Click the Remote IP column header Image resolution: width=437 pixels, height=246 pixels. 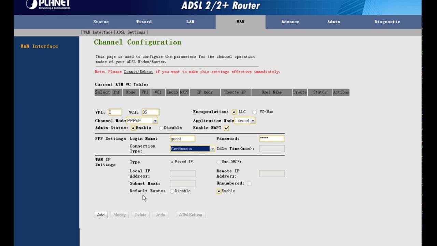[x=236, y=92]
